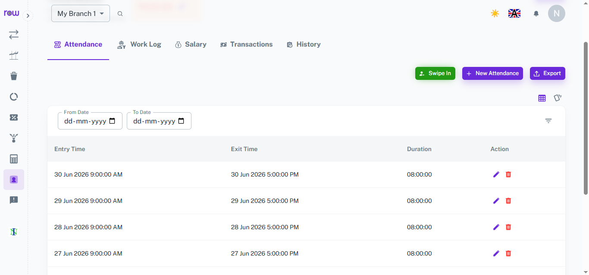The image size is (589, 275).
Task: Open the calculator sidebar icon
Action: click(x=14, y=159)
